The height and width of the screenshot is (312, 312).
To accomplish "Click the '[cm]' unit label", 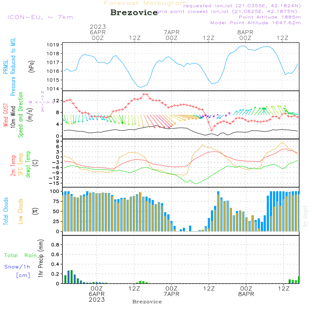I will click(23, 275).
